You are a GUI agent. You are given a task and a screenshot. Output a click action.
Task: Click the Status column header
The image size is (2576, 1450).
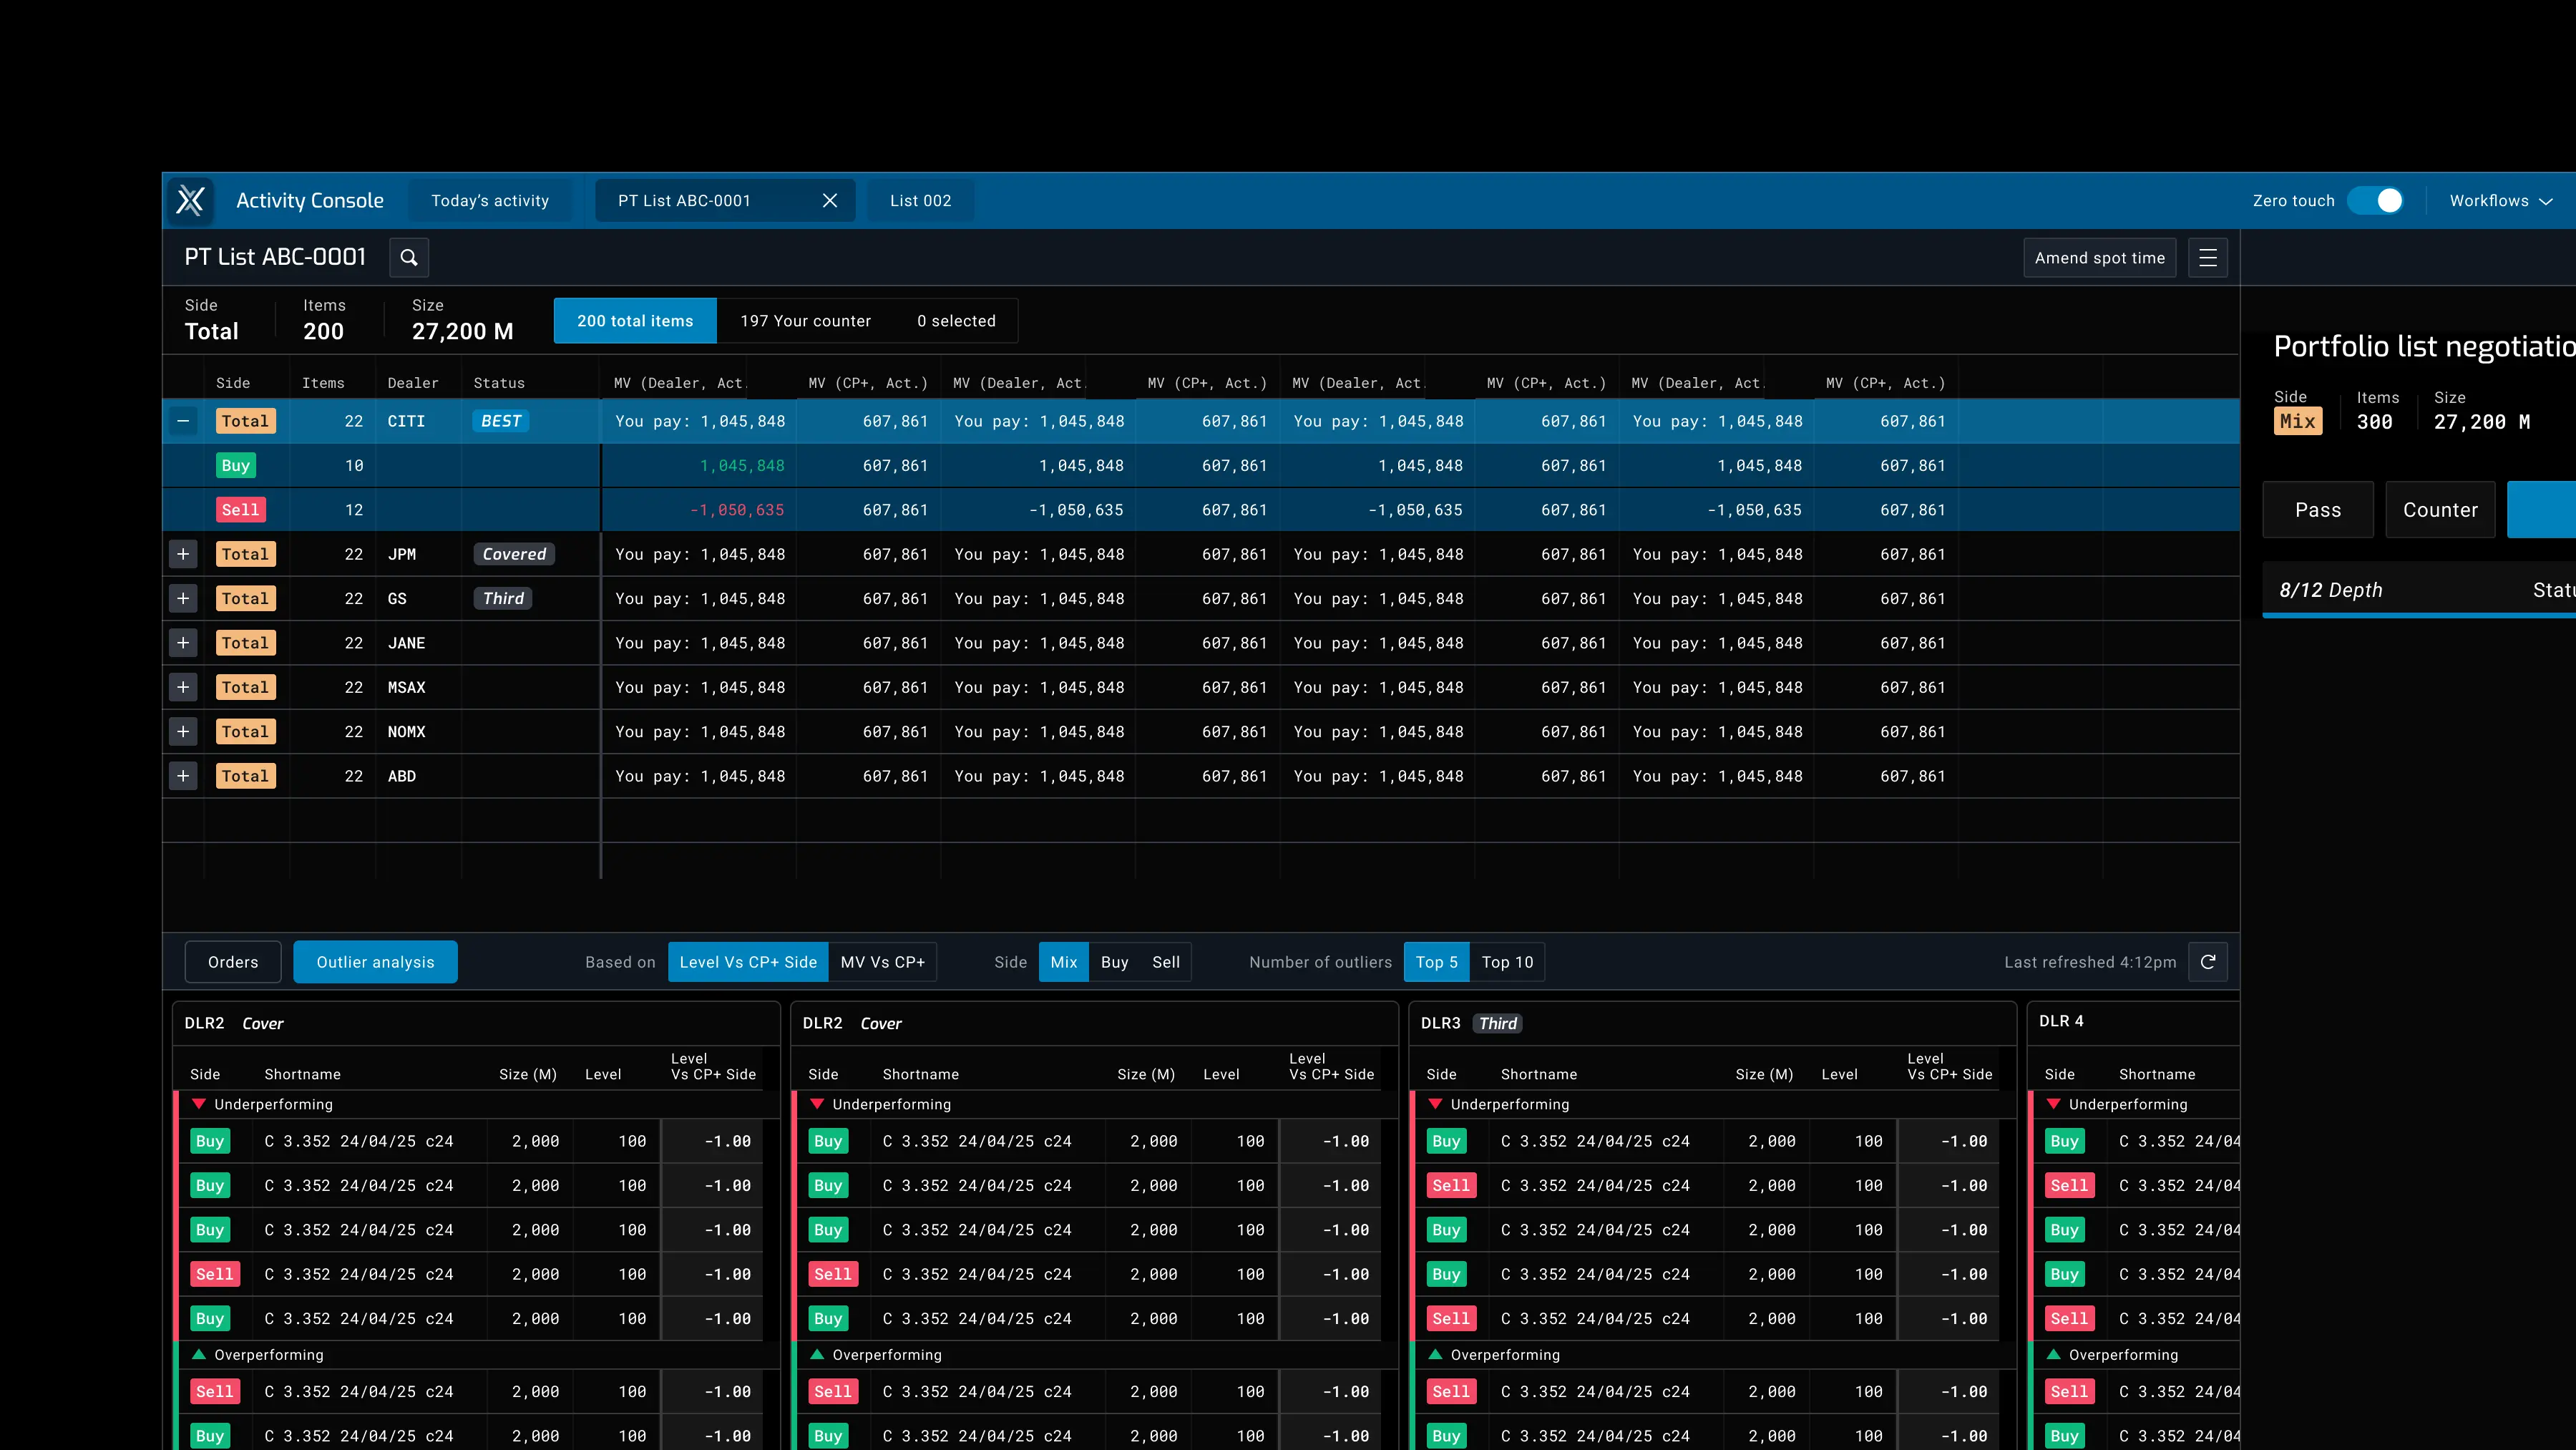(499, 383)
